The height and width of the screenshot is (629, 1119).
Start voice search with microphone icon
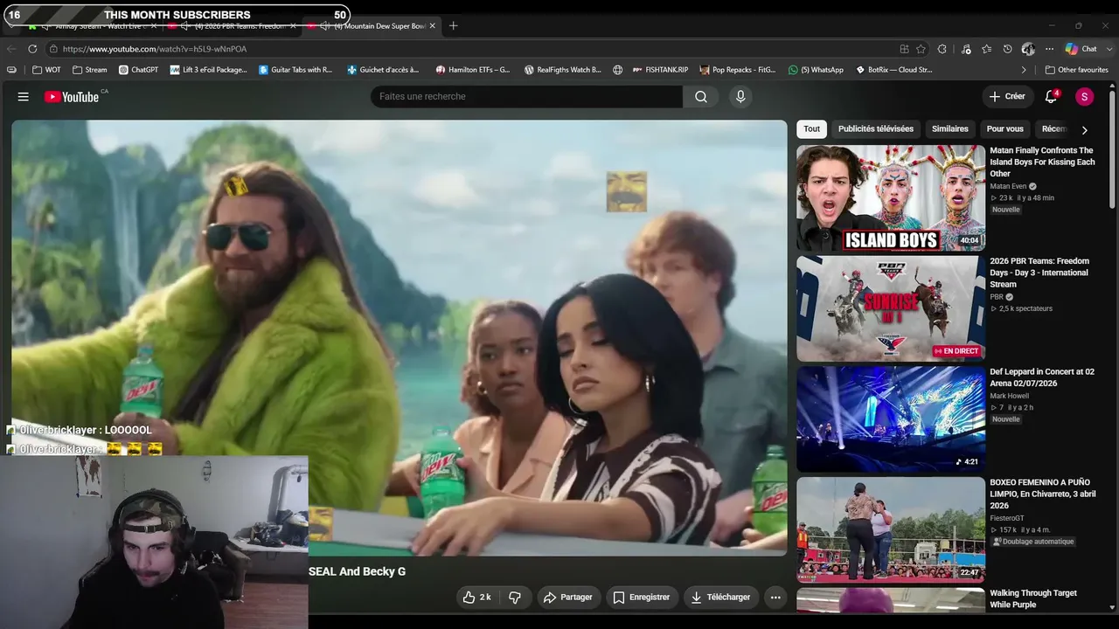pyautogui.click(x=740, y=97)
